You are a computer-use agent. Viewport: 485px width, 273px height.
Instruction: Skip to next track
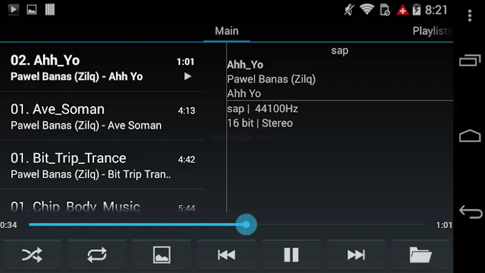coord(356,255)
